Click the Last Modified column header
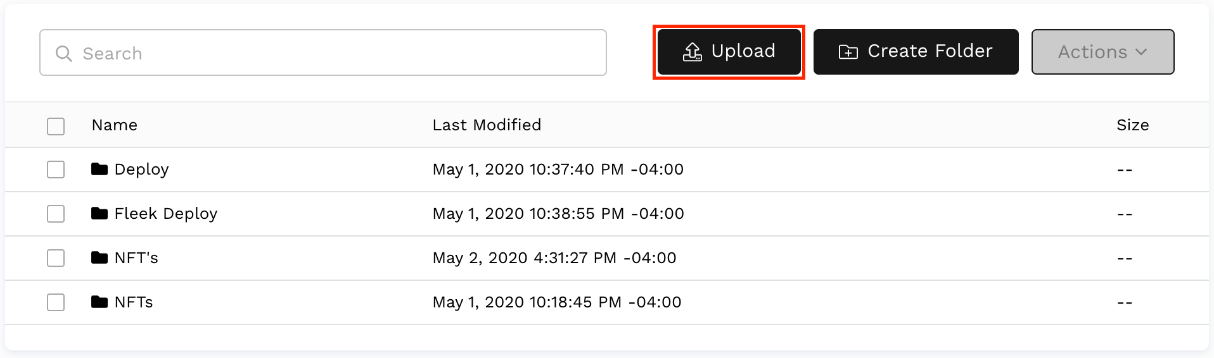This screenshot has height=358, width=1214. click(487, 125)
